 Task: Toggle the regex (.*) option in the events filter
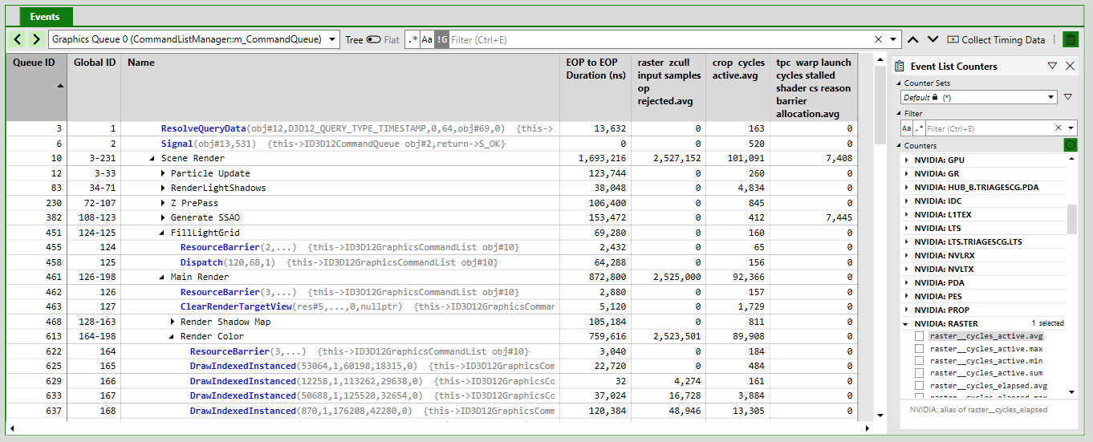click(x=412, y=39)
